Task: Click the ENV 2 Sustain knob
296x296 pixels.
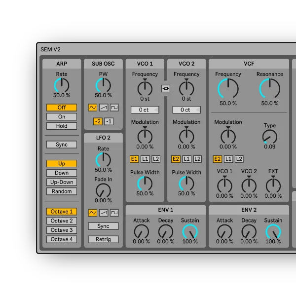Action: (273, 232)
